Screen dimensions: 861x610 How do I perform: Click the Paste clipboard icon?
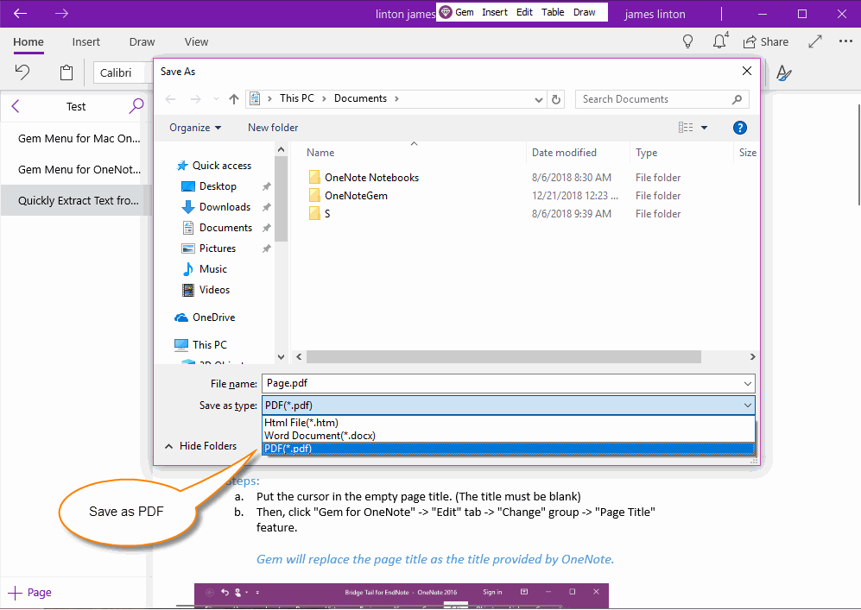click(x=66, y=72)
